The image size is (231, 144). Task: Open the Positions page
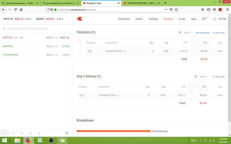[168, 19]
